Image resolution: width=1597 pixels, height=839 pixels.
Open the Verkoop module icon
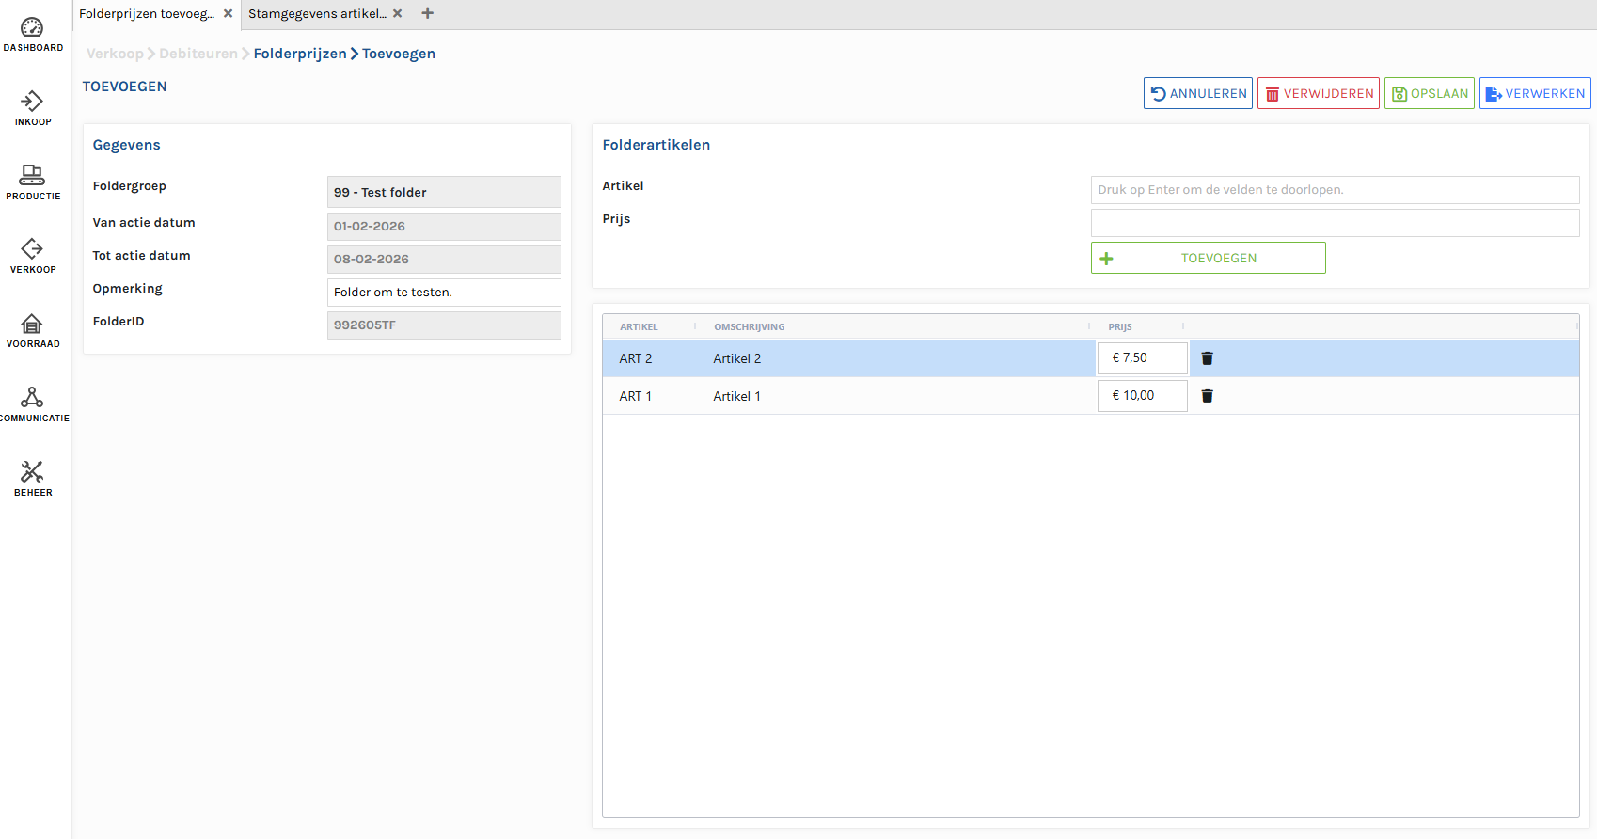pos(32,255)
